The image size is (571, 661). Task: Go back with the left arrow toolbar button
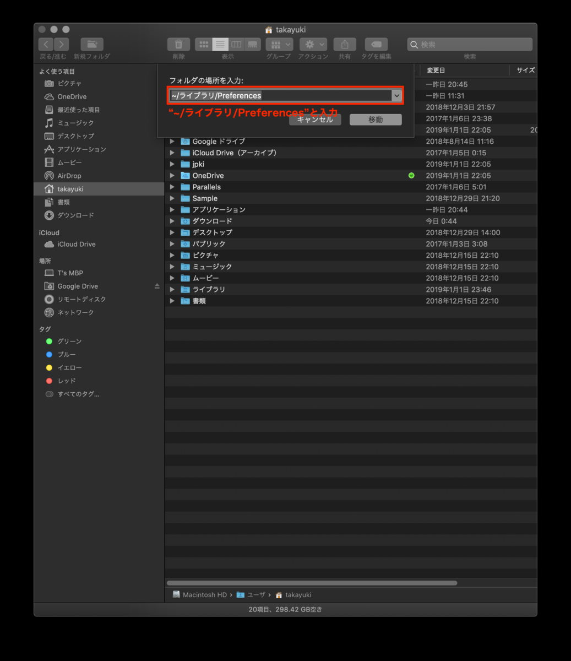(x=46, y=45)
